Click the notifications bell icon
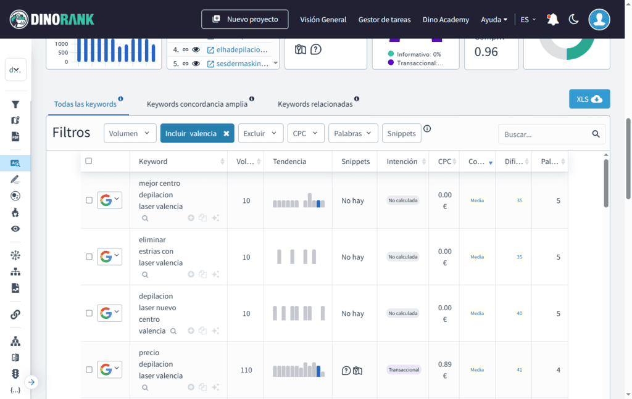 (x=553, y=20)
